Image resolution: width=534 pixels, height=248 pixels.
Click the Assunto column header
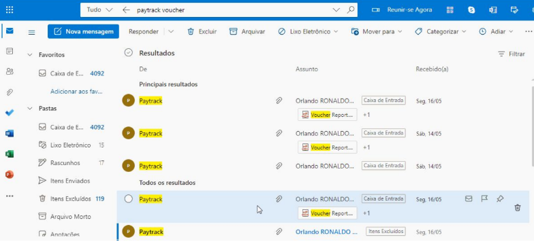pos(307,69)
